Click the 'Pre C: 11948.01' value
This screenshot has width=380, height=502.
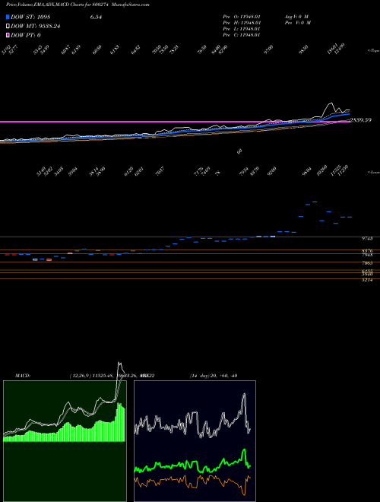pyautogui.click(x=242, y=35)
